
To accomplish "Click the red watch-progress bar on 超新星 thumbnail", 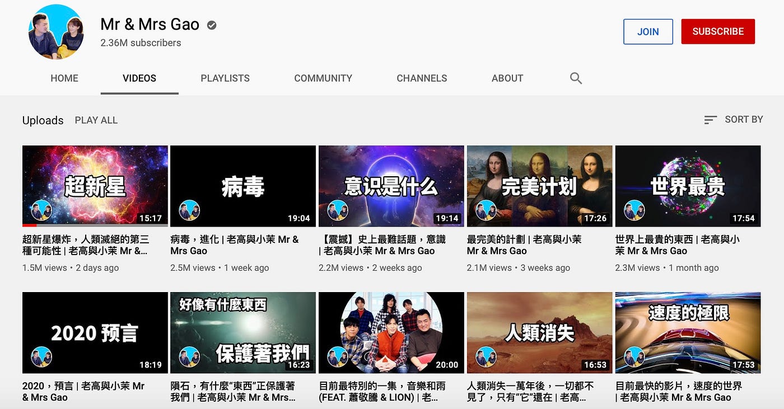I will tap(30, 225).
